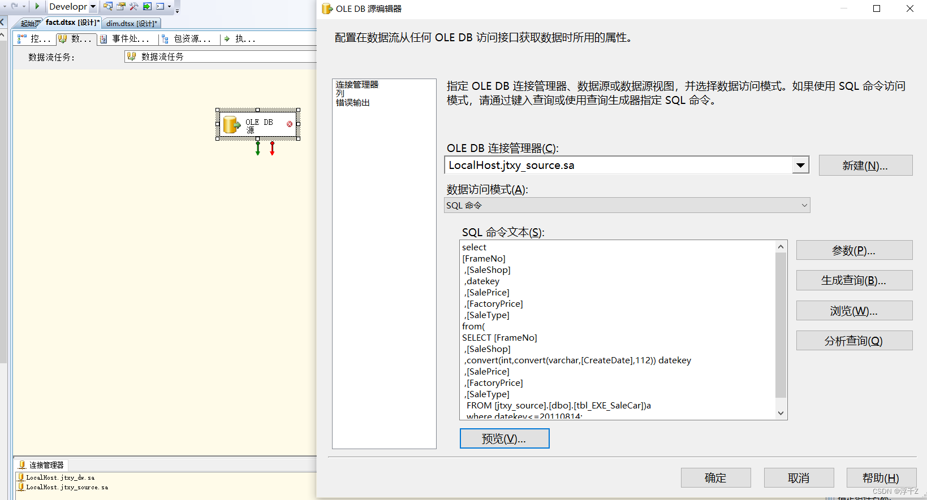Select the green output arrow of OLE DB 源
This screenshot has width=927, height=500.
point(258,148)
